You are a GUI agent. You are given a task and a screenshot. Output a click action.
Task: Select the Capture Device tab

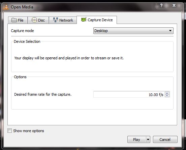[97, 20]
